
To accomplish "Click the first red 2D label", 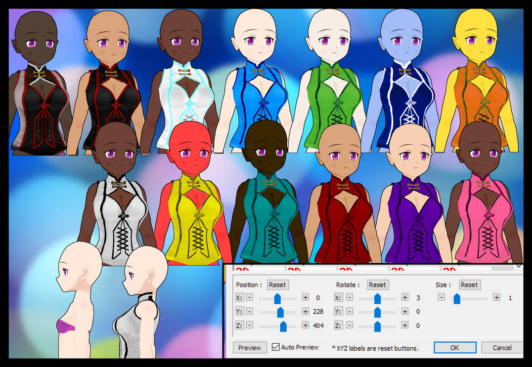I will point(241,269).
